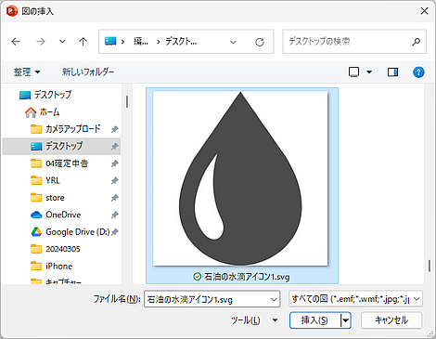This screenshot has height=339, width=436.
Task: Open store folder
Action: (47, 198)
